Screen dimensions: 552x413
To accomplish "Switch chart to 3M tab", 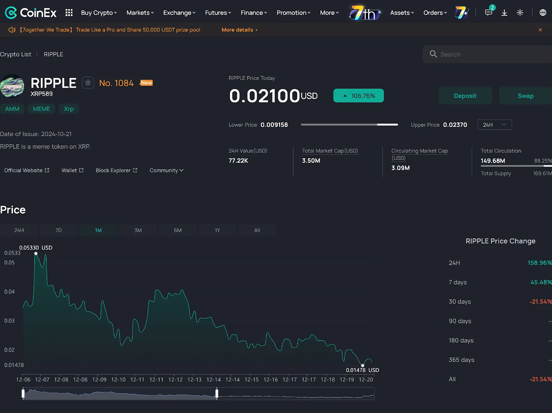I will tap(138, 230).
